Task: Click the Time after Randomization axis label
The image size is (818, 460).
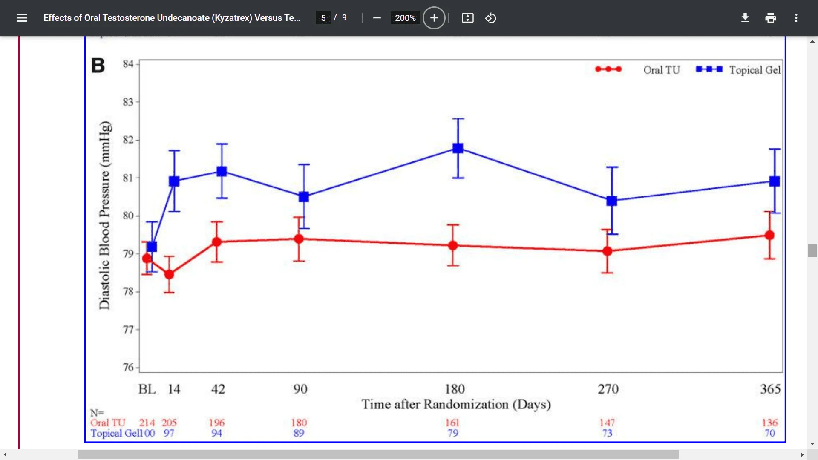Action: click(456, 404)
